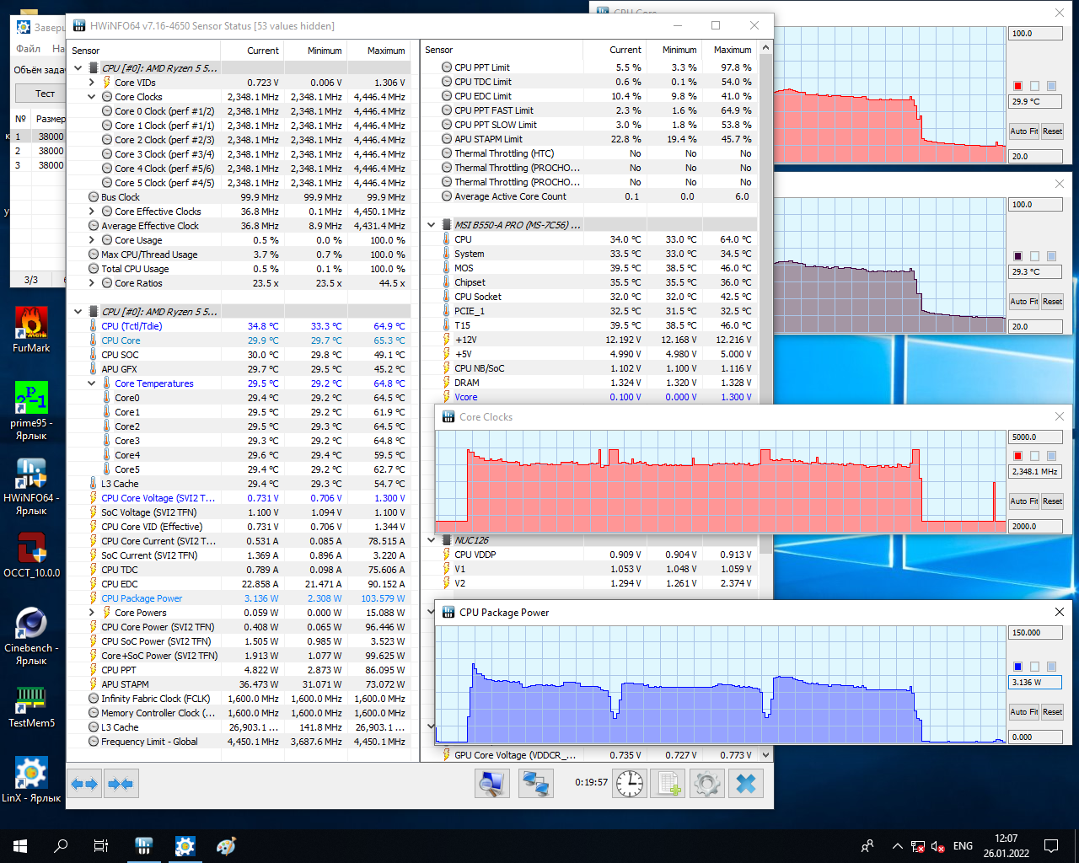Select the Frequency Limit - Global row
The height and width of the screenshot is (863, 1079).
pos(240,742)
